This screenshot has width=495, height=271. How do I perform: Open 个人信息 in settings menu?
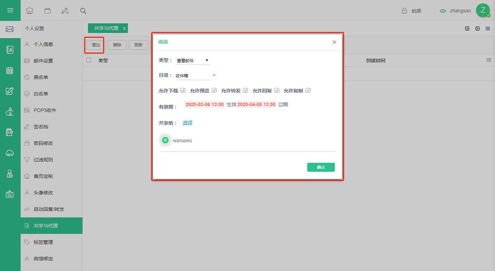52,44
